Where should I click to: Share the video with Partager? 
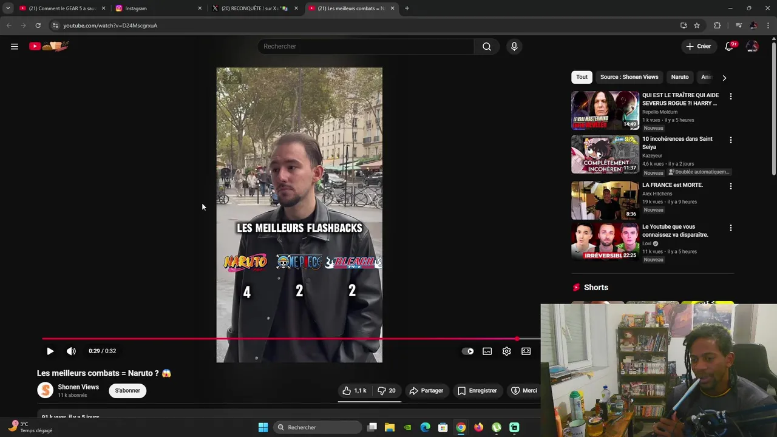[426, 390]
